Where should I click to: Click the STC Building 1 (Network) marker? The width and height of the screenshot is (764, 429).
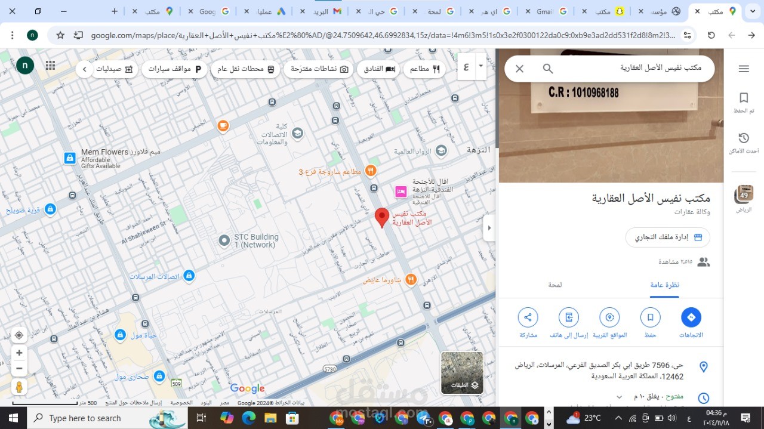coord(224,240)
